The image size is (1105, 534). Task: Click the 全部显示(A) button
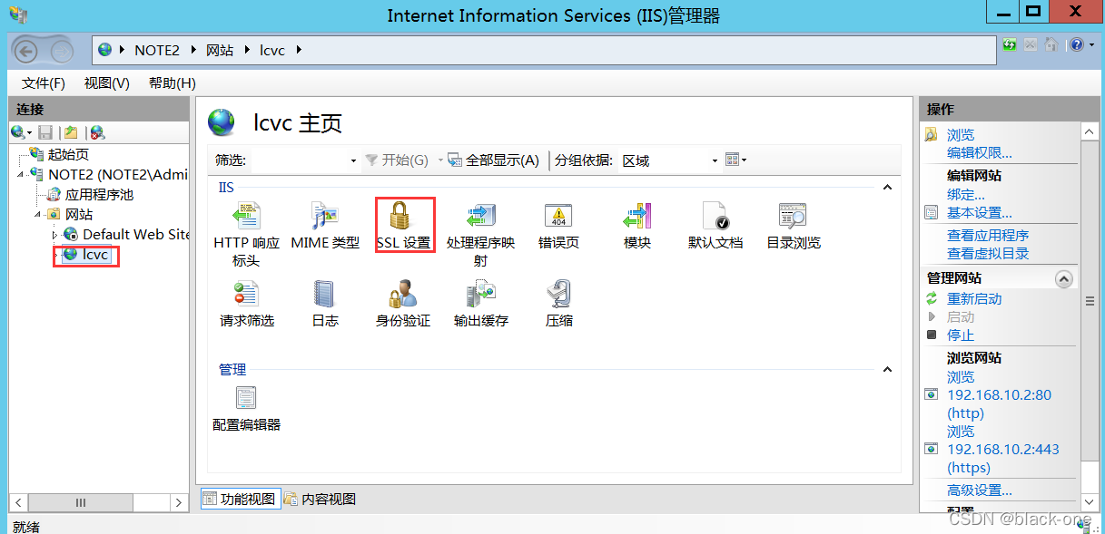pyautogui.click(x=494, y=160)
